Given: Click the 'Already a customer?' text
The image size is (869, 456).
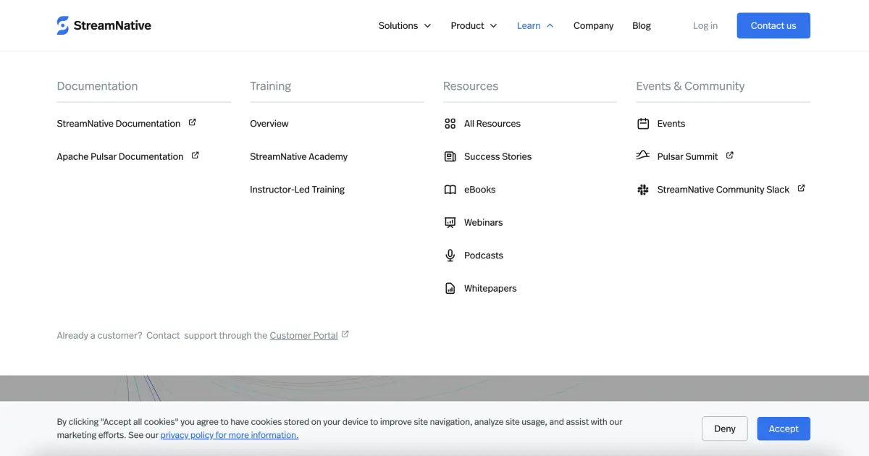Looking at the screenshot, I should coord(100,336).
